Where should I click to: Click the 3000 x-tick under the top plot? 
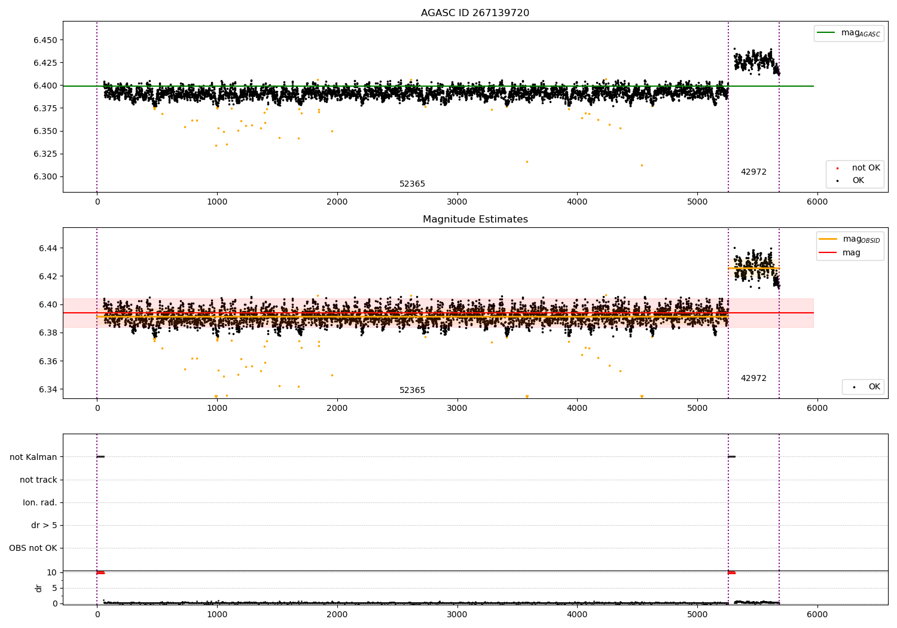click(x=457, y=202)
